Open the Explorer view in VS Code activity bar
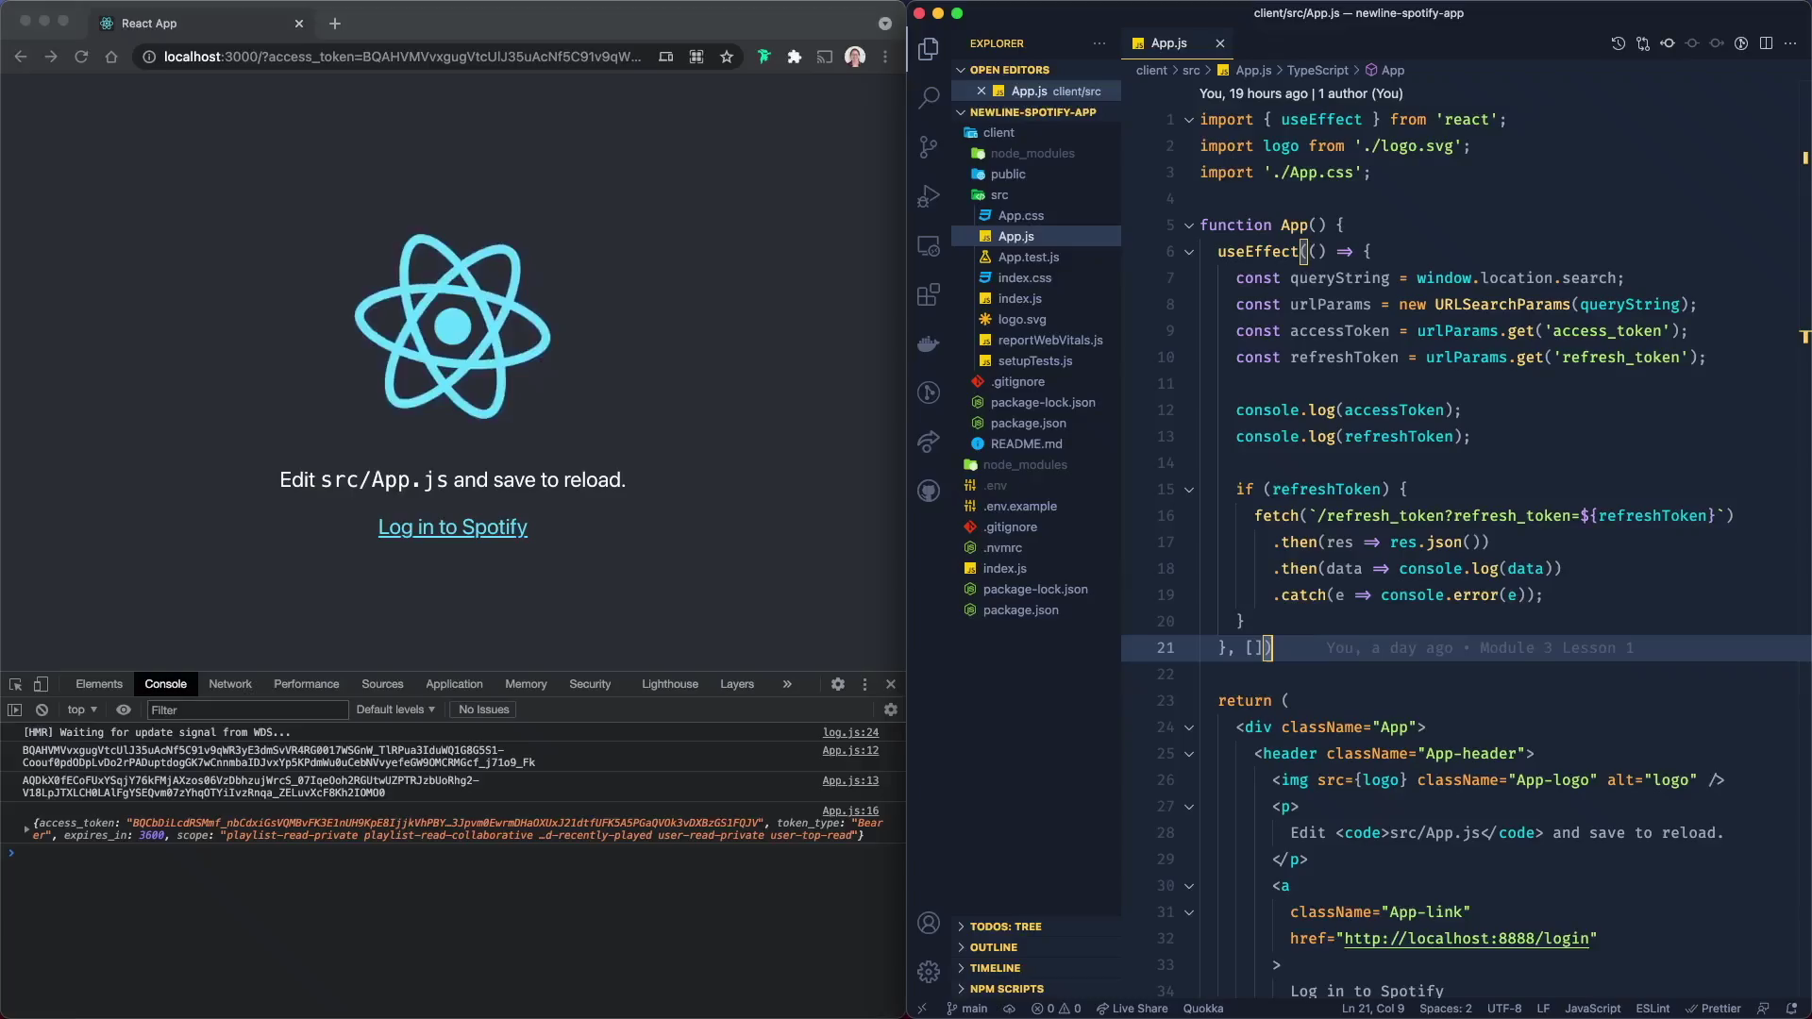1812x1019 pixels. (x=929, y=48)
